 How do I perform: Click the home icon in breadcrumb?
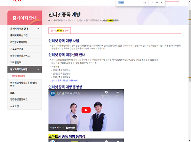(x=49, y=20)
